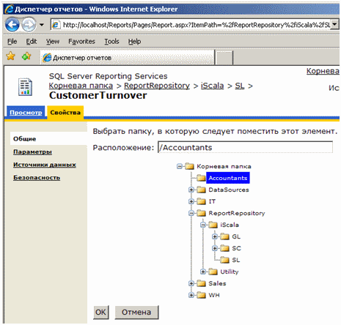Click the OK button
The image size is (341, 325).
point(100,312)
